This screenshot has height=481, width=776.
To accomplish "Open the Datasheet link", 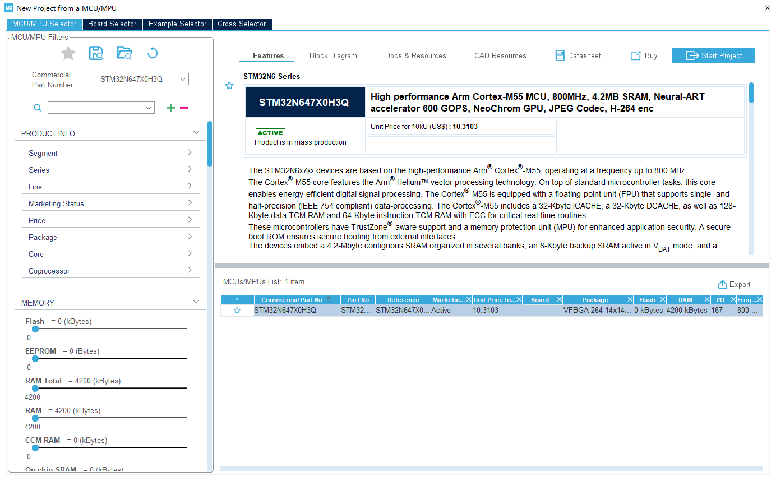I will point(578,55).
